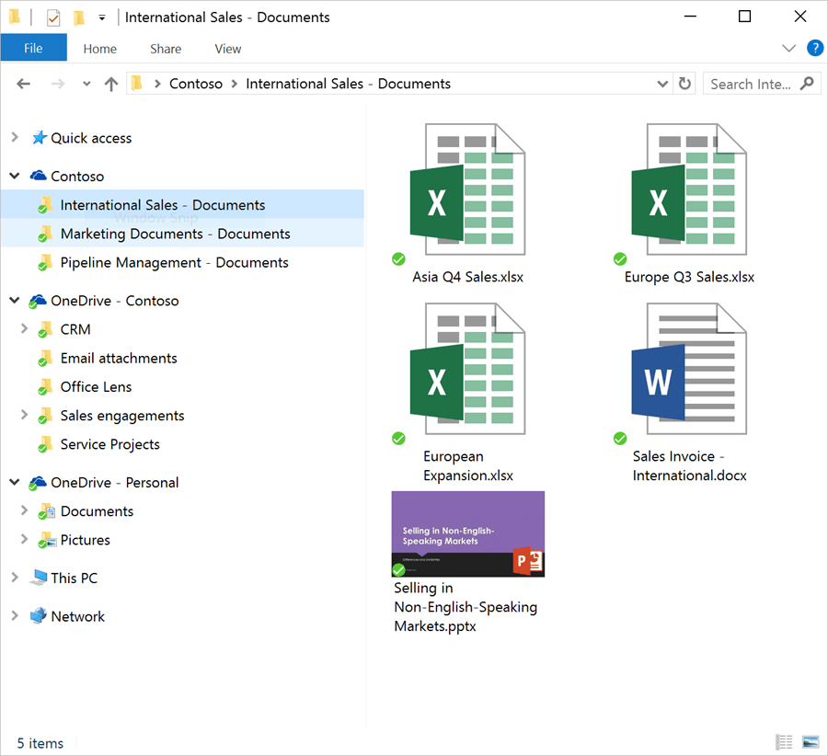Open the quick access toolbar customization dropdown

coord(101,17)
